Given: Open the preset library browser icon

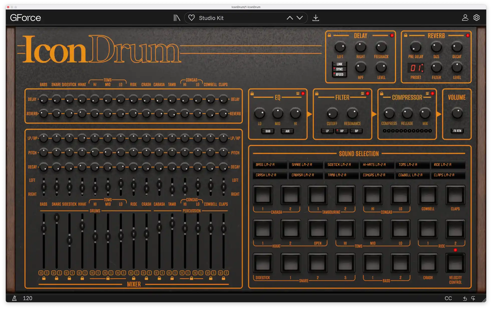Looking at the screenshot, I should 177,18.
